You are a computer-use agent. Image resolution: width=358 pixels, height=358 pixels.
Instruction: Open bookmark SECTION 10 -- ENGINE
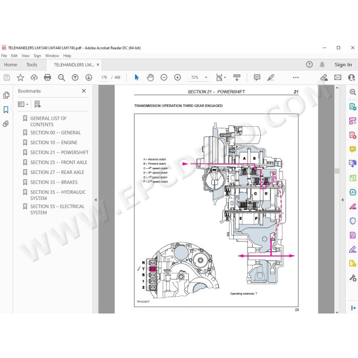(54, 143)
